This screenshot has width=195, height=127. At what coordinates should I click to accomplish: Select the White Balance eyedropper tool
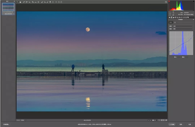point(24,2)
